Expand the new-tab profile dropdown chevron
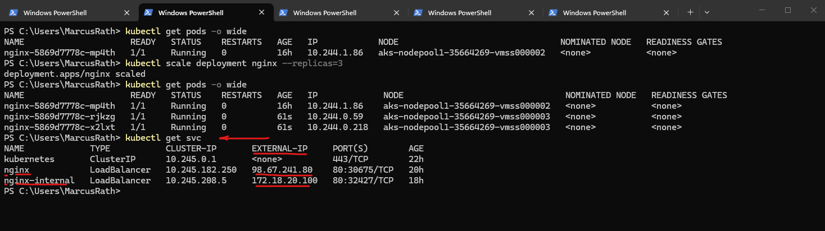The width and height of the screenshot is (825, 231). click(x=706, y=12)
